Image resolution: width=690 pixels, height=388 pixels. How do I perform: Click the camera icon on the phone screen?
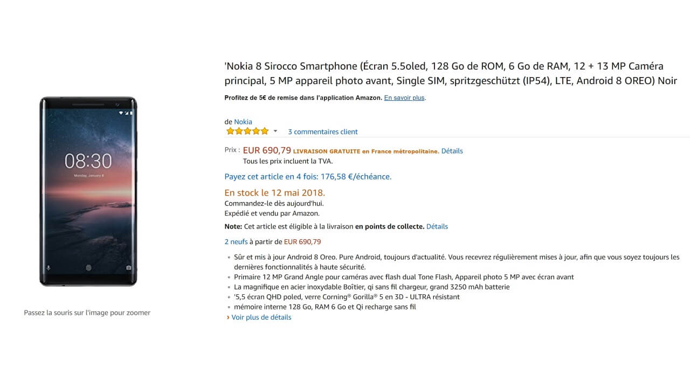coord(129,268)
